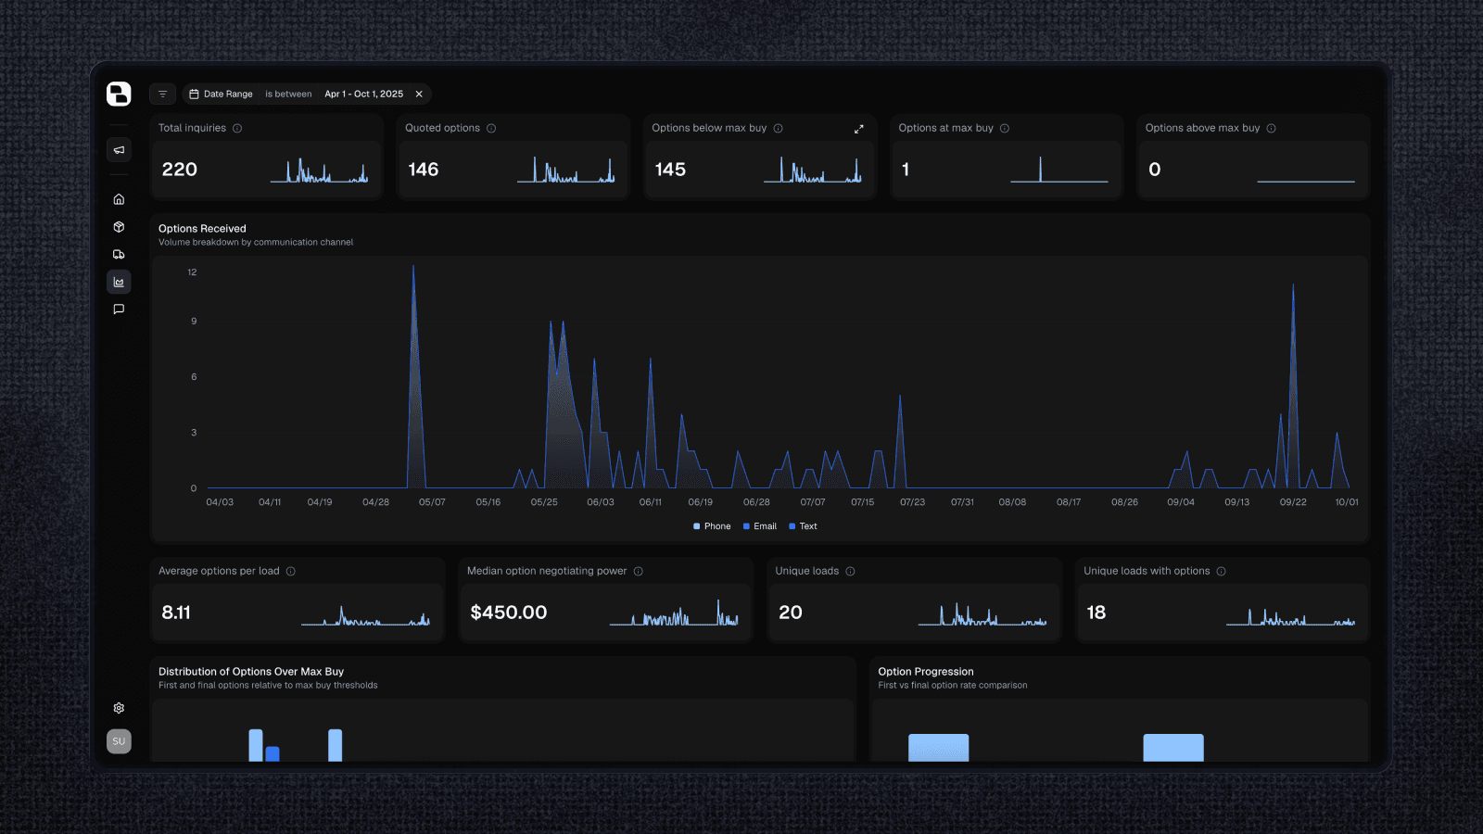
Task: Show info for Unique loads with options
Action: coord(1222,572)
